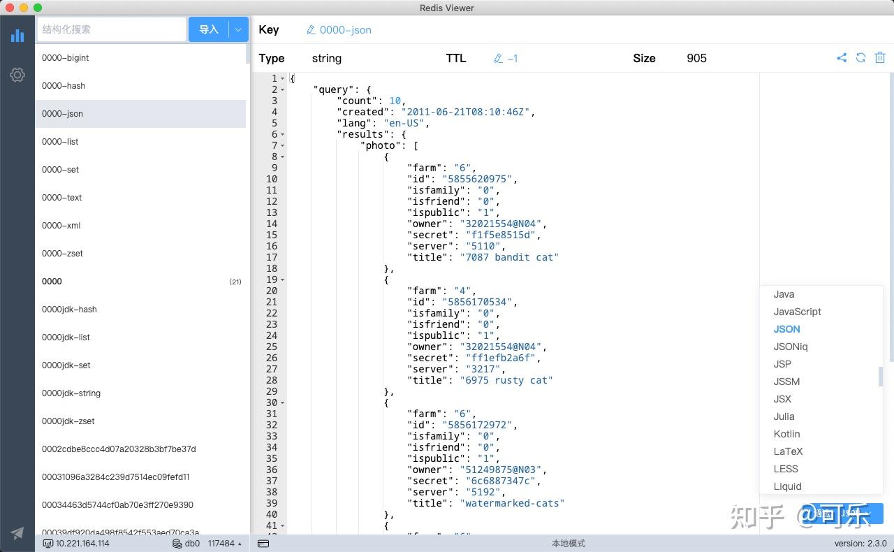Click the structured search input field
This screenshot has height=552, width=894.
[x=111, y=30]
